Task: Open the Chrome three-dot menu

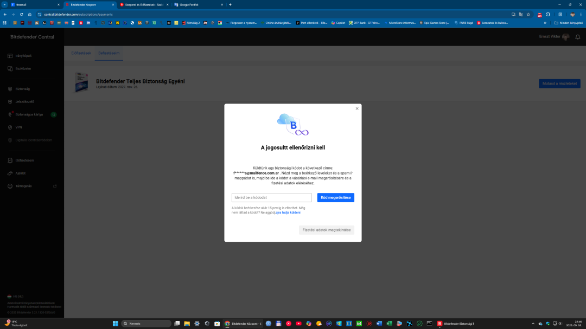Action: pyautogui.click(x=581, y=15)
